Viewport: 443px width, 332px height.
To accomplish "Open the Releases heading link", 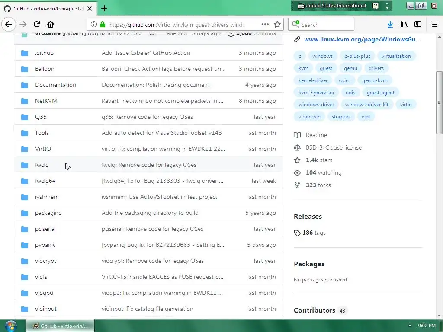I will coord(308,217).
